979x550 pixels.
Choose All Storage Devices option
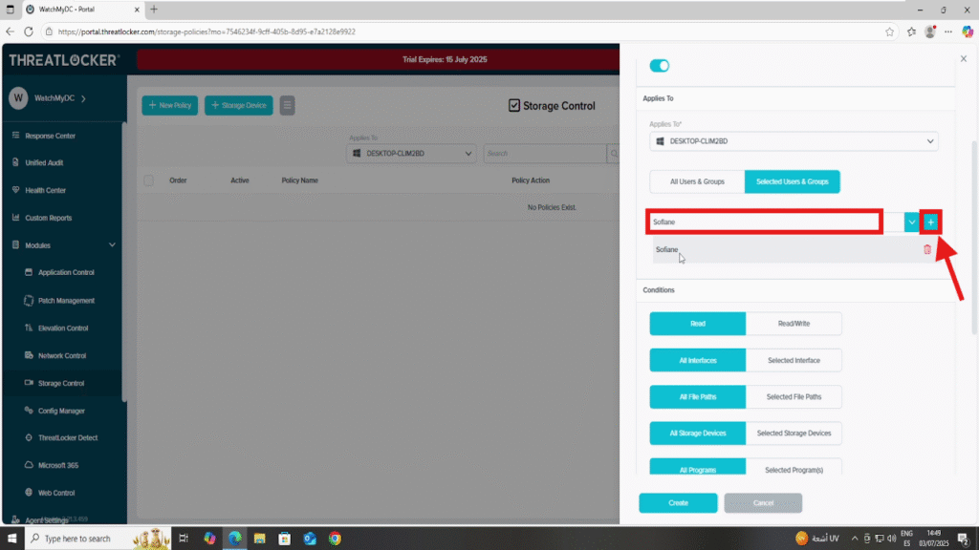(x=697, y=434)
